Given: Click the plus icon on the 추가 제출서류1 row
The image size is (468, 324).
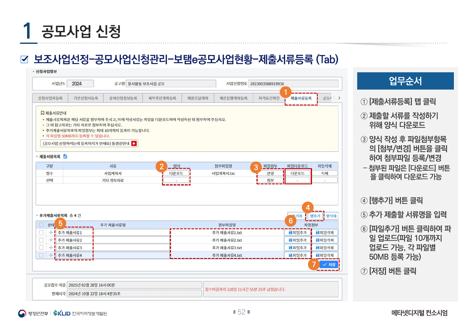Looking at the screenshot, I should (x=51, y=232).
